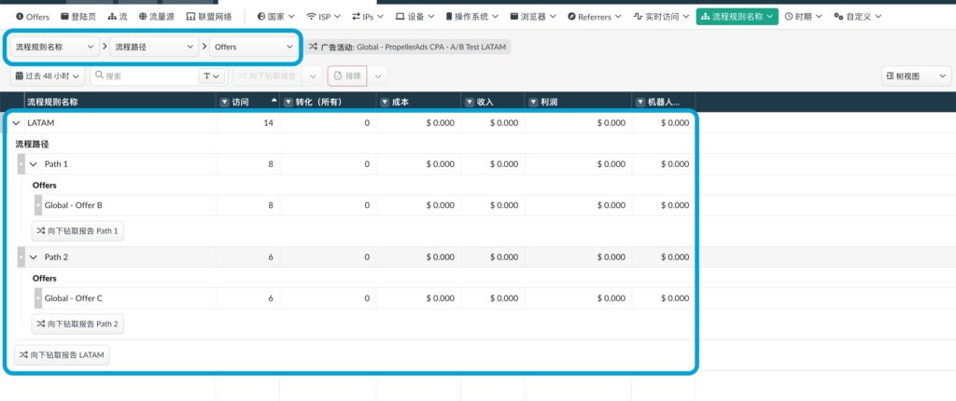Open the 流量源 tab
Screen dimensions: 956x401
[156, 17]
